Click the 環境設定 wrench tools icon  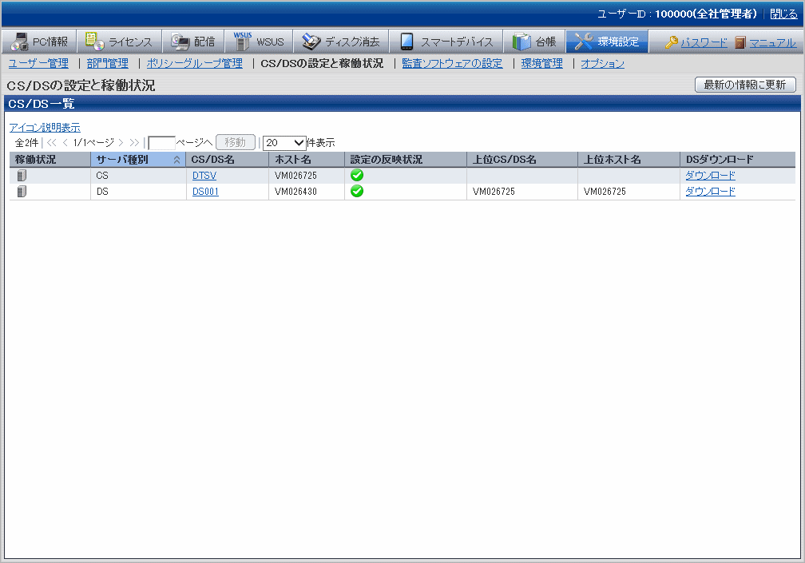click(584, 42)
